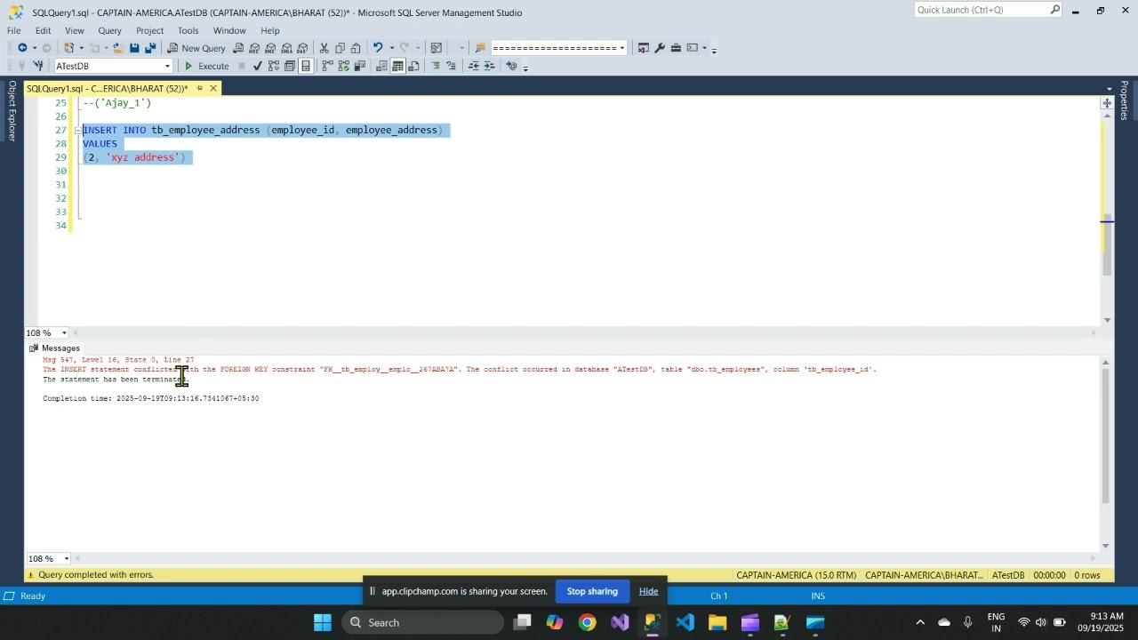Click the New Query button

[x=196, y=48]
